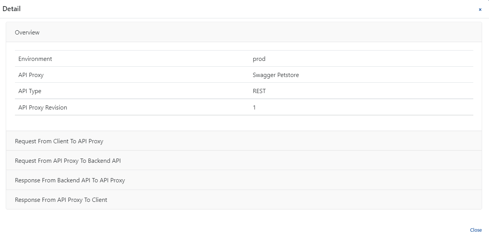Select the API Type row label
489x239 pixels.
click(x=29, y=91)
